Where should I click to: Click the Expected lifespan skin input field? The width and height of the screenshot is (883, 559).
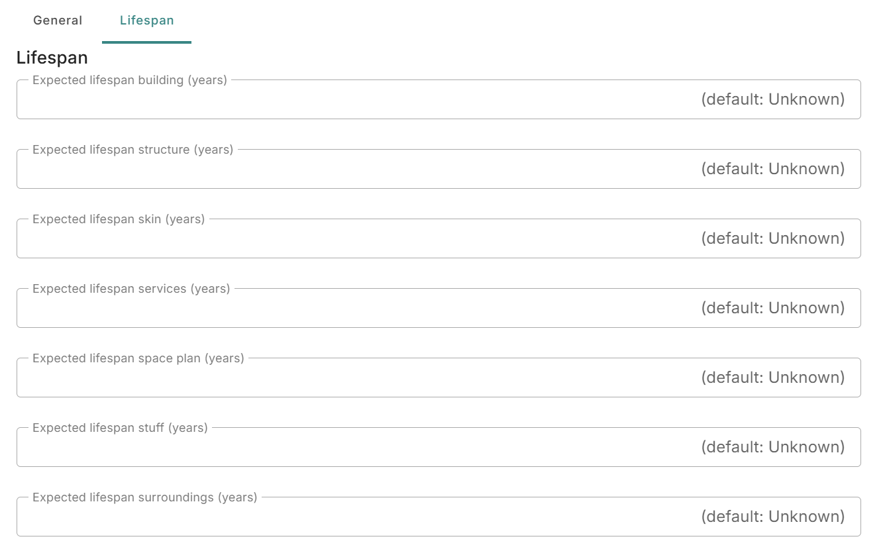click(437, 238)
